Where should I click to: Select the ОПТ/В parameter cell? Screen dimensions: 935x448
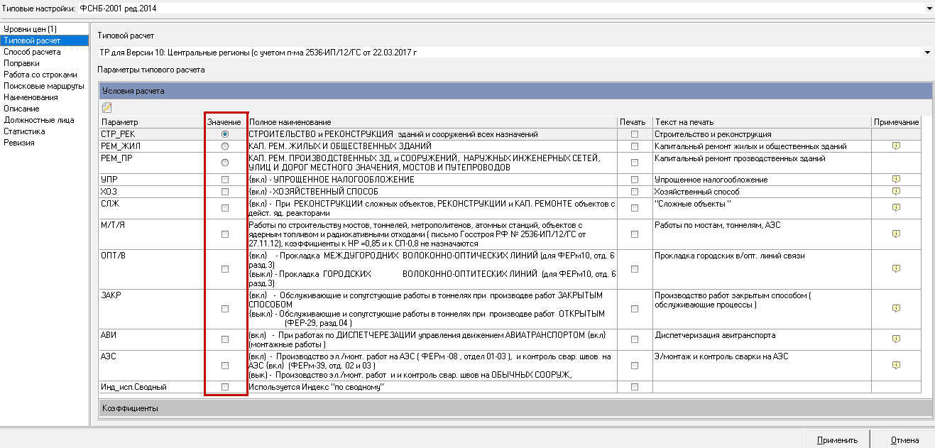click(x=151, y=268)
